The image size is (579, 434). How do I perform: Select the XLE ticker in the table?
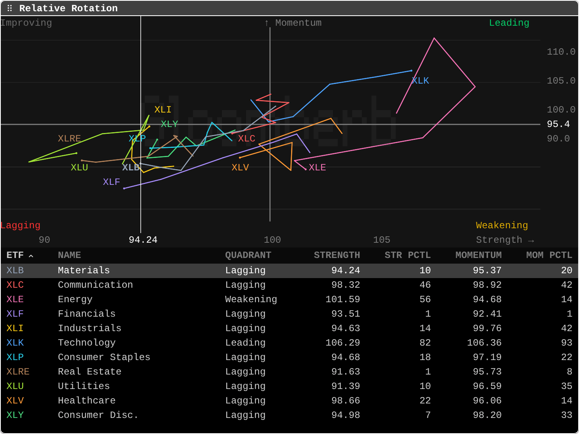15,299
